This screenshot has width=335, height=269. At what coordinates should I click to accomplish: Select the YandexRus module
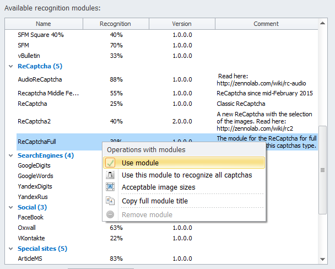(33, 197)
